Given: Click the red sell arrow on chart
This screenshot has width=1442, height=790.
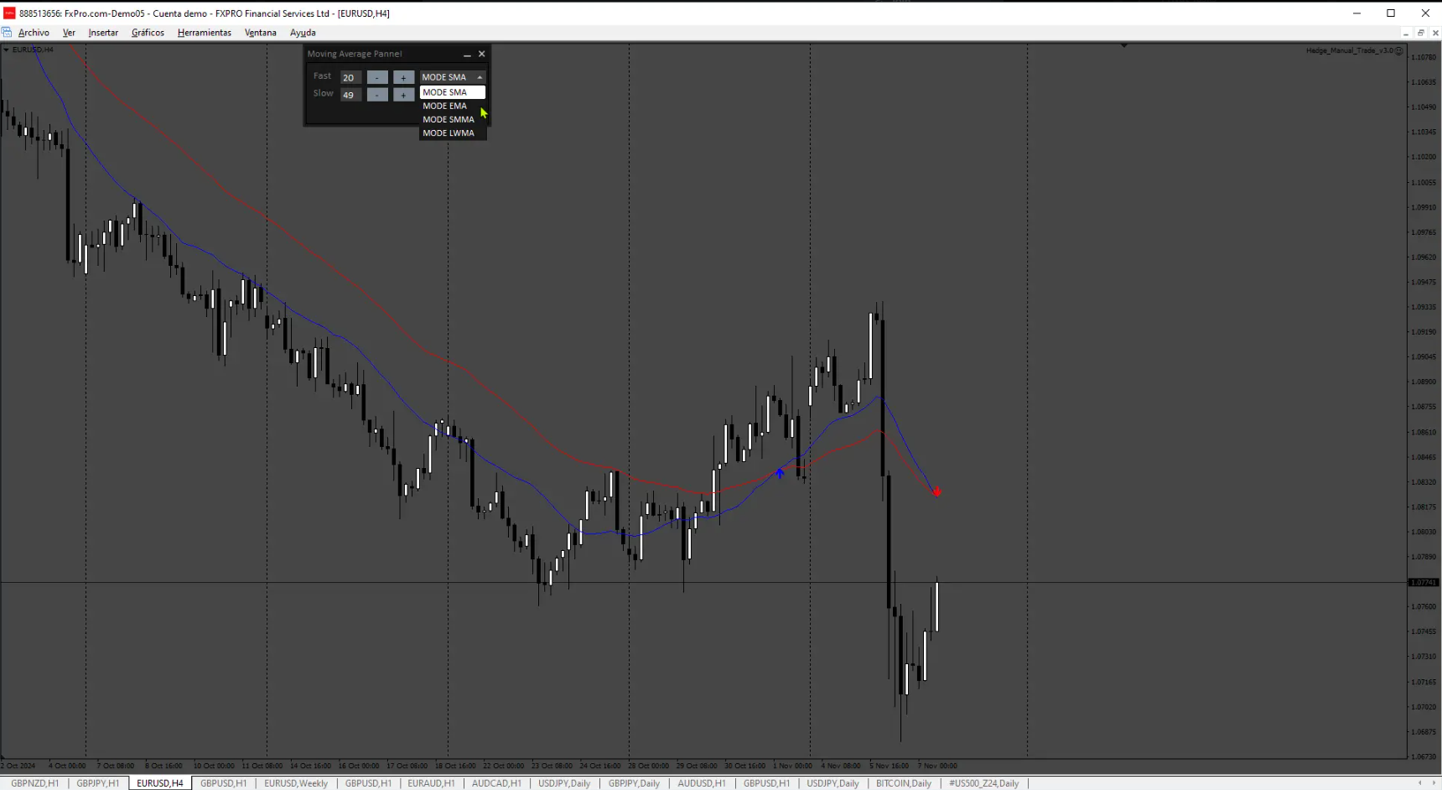Looking at the screenshot, I should [936, 492].
